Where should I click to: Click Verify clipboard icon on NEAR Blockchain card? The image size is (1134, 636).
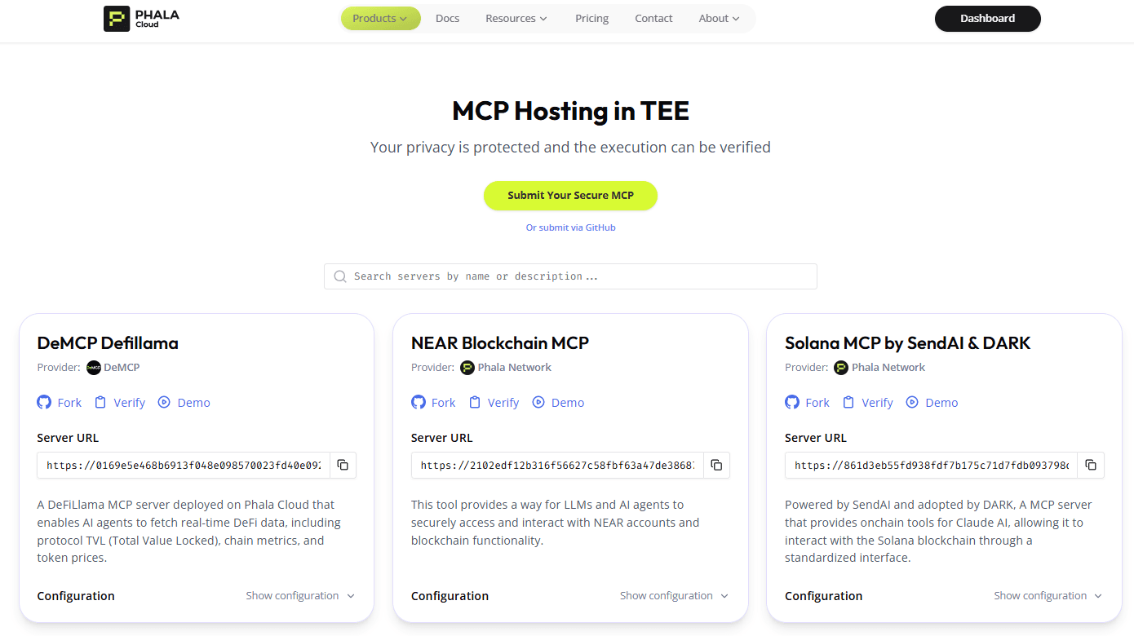pos(474,402)
